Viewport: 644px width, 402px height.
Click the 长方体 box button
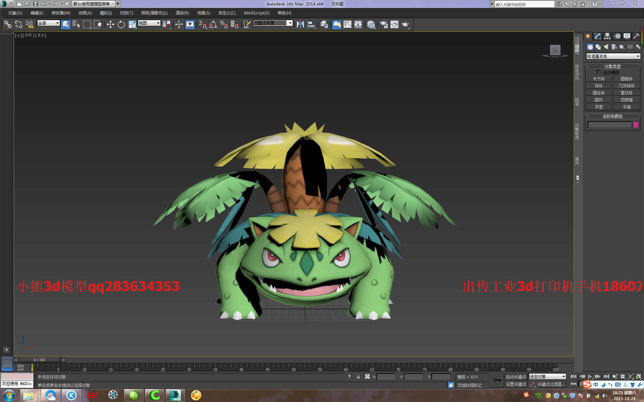click(x=599, y=79)
